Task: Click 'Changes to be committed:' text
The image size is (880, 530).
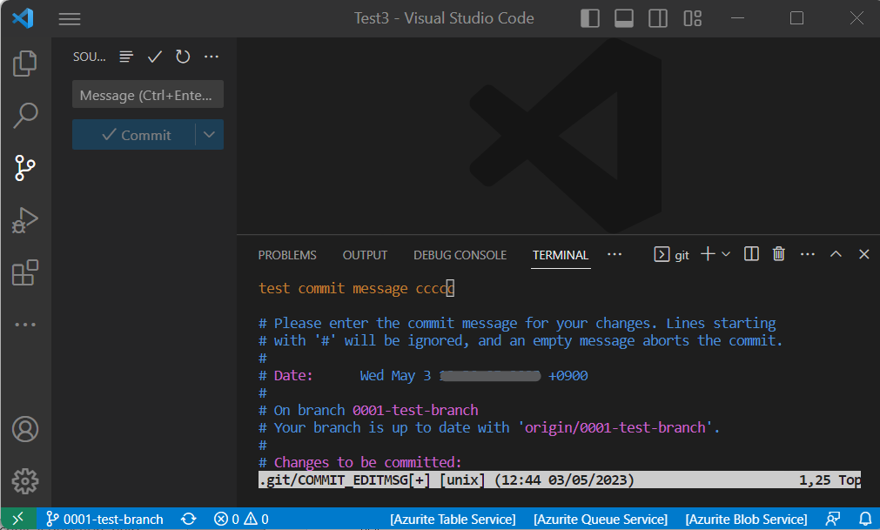Action: pyautogui.click(x=367, y=462)
